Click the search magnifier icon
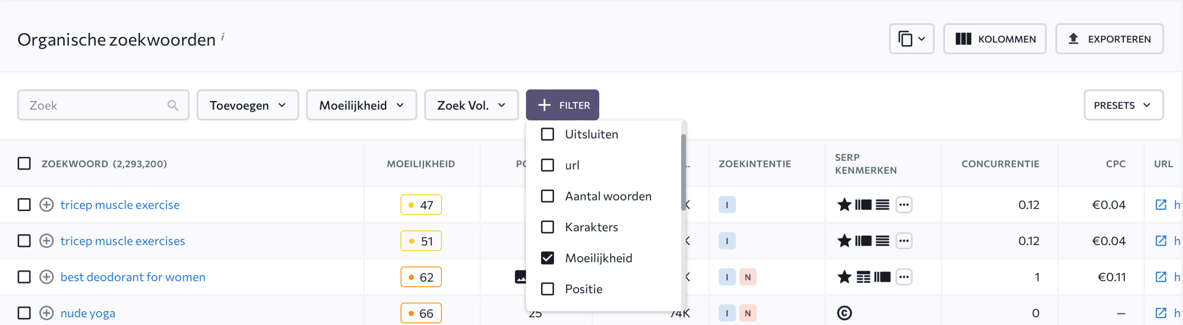Screen dimensions: 1183x325 pyautogui.click(x=173, y=106)
